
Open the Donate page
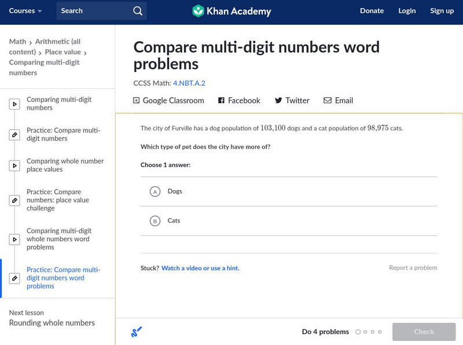point(372,11)
